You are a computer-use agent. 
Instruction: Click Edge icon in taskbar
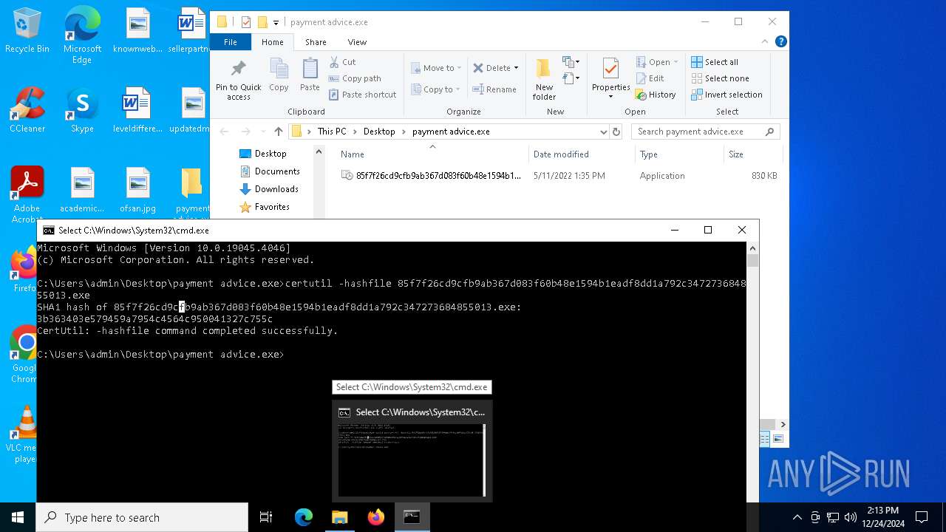click(304, 517)
